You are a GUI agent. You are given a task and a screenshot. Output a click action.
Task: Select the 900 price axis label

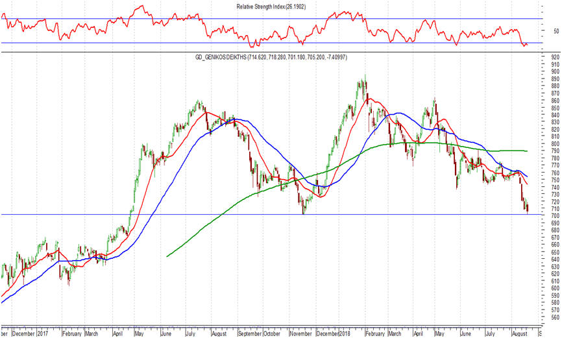[556, 71]
